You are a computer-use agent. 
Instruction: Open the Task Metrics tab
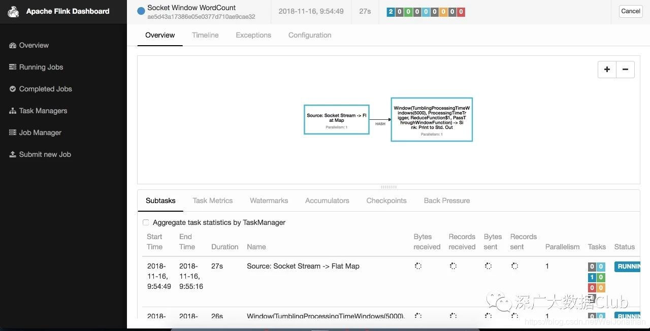coord(213,201)
